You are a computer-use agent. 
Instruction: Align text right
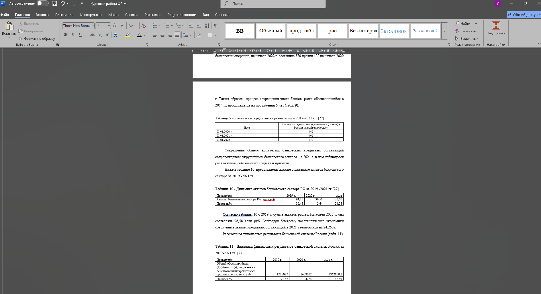(x=170, y=35)
